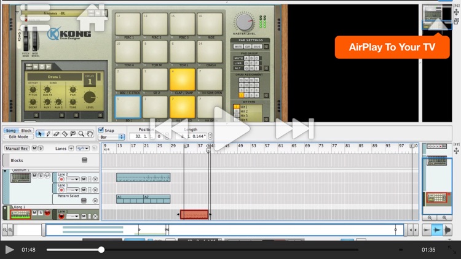
Task: Select the Razor tool
Action: point(65,134)
